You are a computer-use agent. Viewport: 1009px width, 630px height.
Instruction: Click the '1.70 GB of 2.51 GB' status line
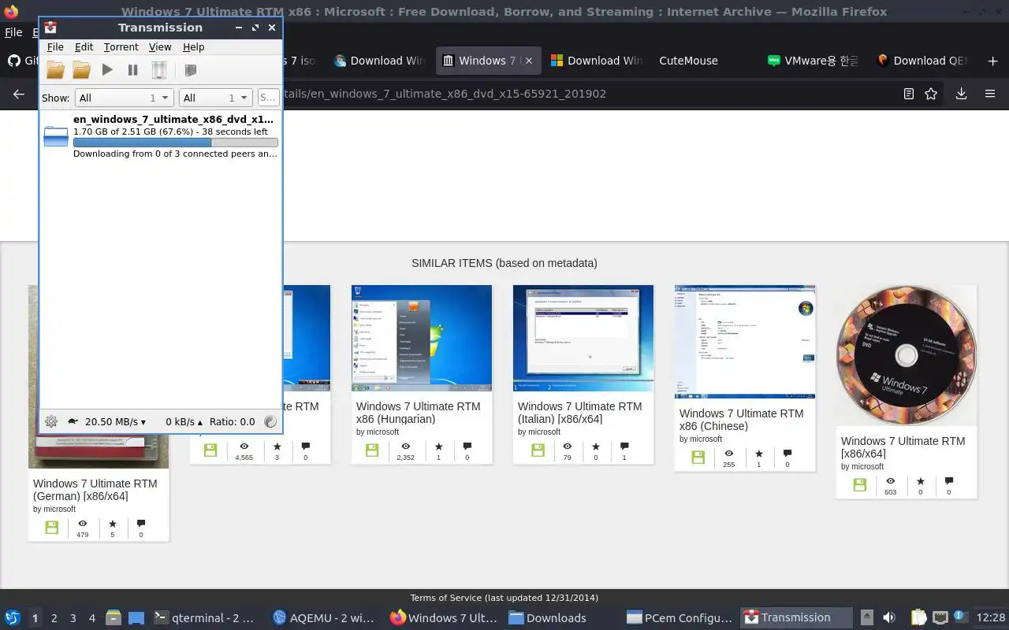(x=170, y=132)
